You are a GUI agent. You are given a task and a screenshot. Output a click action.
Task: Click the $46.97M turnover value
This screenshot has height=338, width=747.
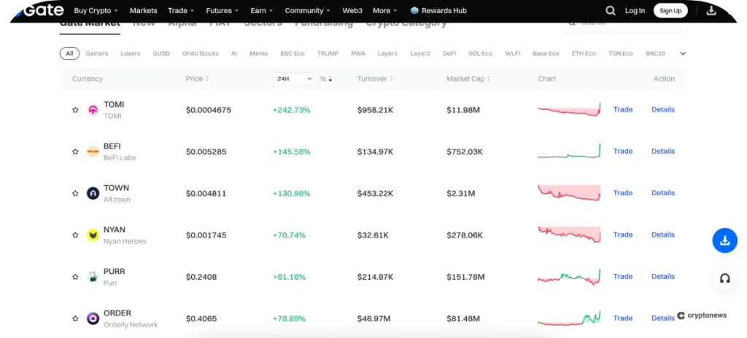coord(374,318)
